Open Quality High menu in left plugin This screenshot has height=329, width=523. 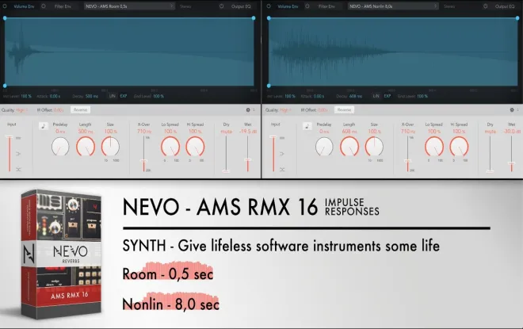(x=21, y=109)
